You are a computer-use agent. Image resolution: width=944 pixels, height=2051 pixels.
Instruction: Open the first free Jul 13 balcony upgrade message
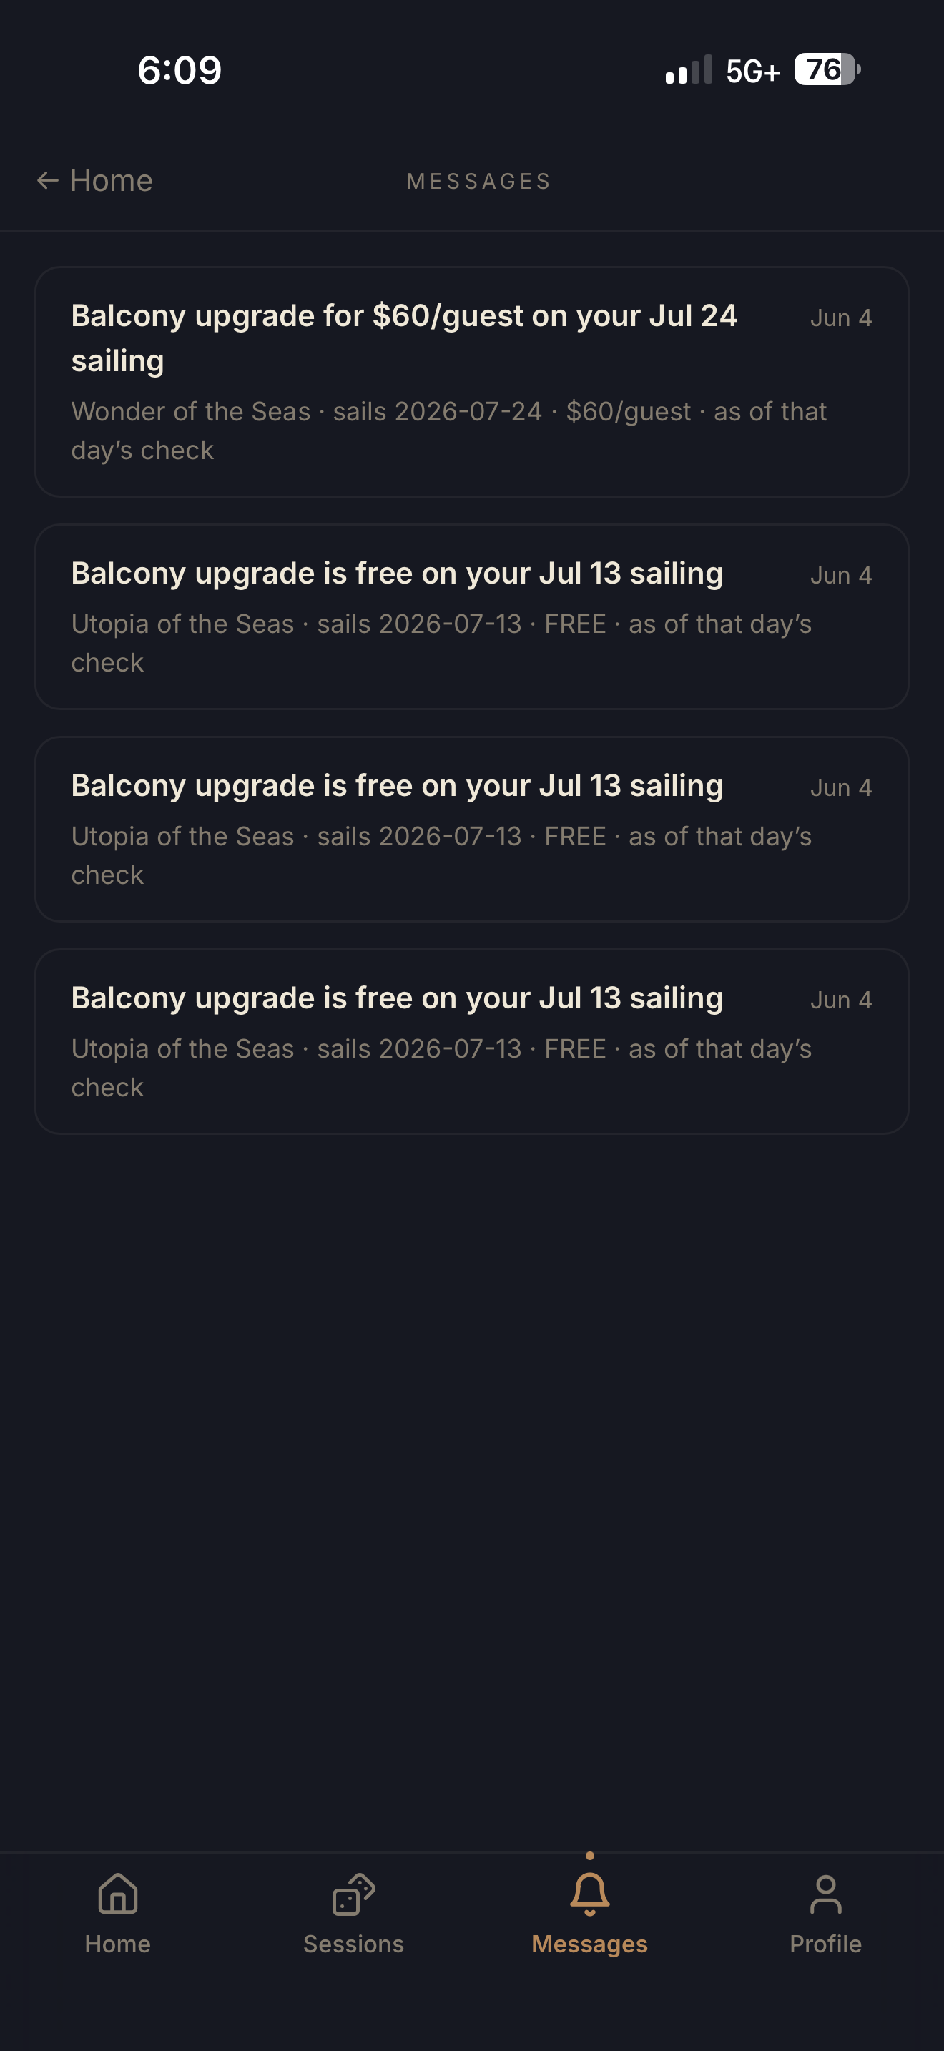472,616
